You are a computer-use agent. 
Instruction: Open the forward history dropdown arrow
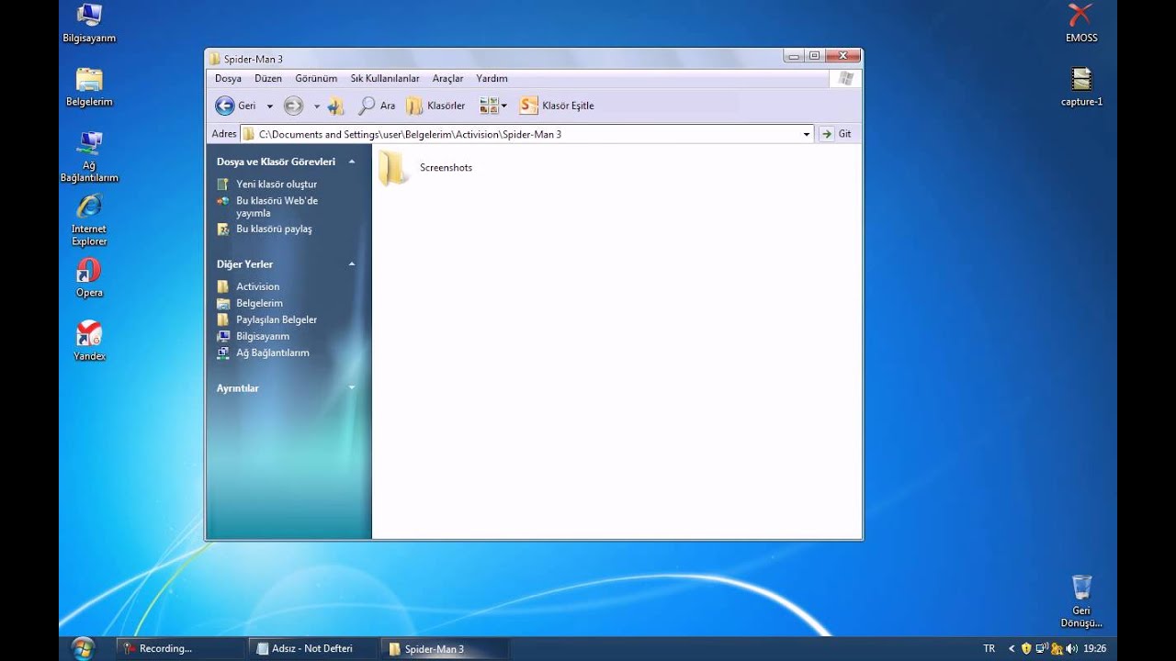tap(317, 106)
